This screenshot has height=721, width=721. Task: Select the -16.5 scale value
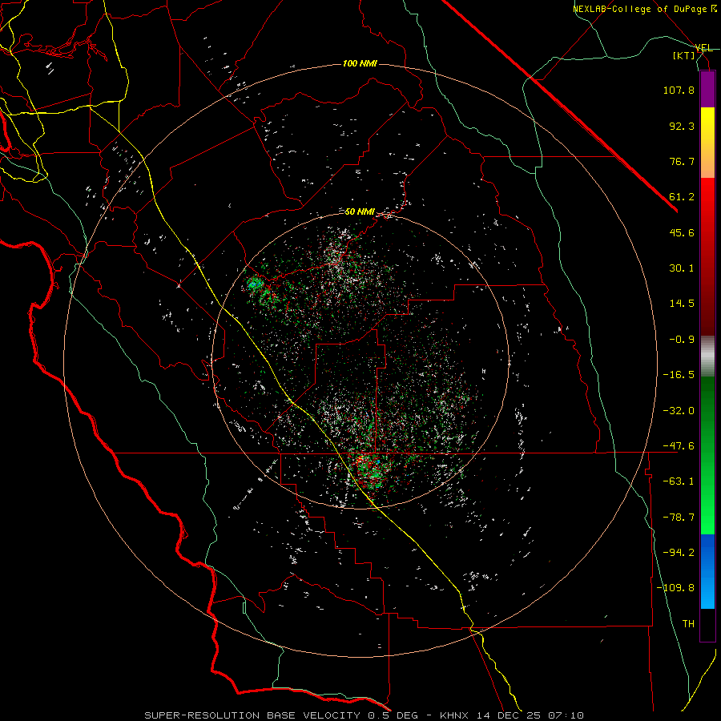coord(679,375)
